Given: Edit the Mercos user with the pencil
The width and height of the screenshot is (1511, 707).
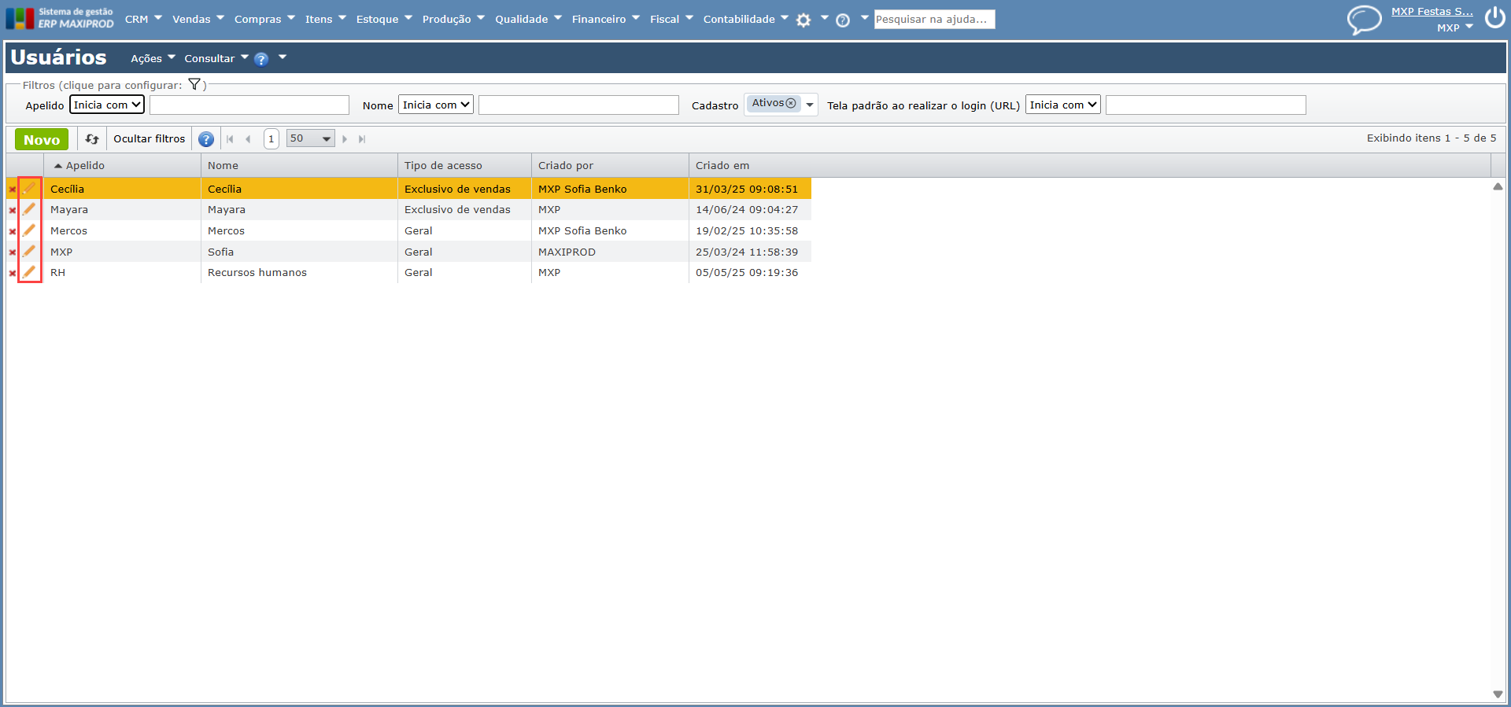Looking at the screenshot, I should pos(29,230).
